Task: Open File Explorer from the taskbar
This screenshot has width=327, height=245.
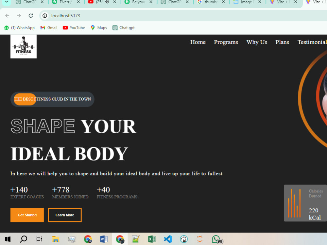Action: click(x=56, y=239)
